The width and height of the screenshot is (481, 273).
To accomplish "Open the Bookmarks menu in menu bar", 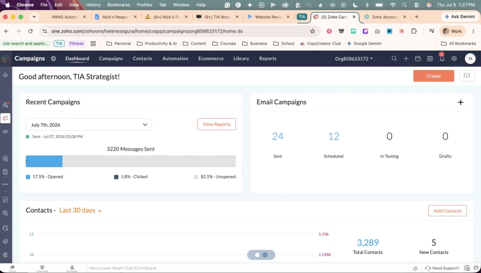I will [119, 5].
